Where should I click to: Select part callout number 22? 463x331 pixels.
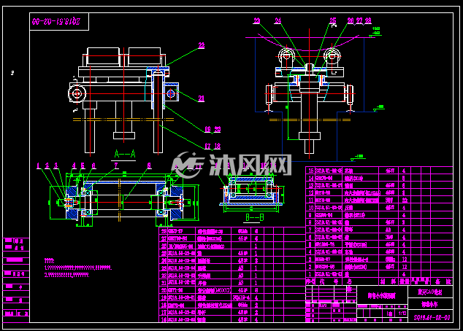(x=202, y=45)
